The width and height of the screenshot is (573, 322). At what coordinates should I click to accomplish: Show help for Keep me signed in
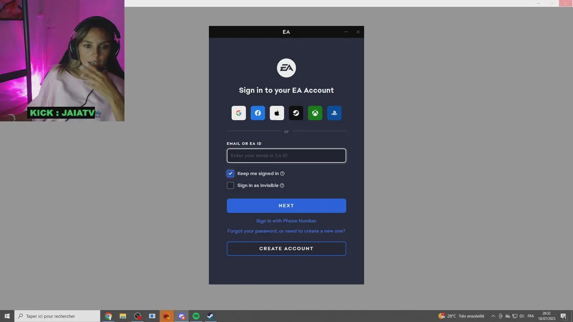point(282,174)
